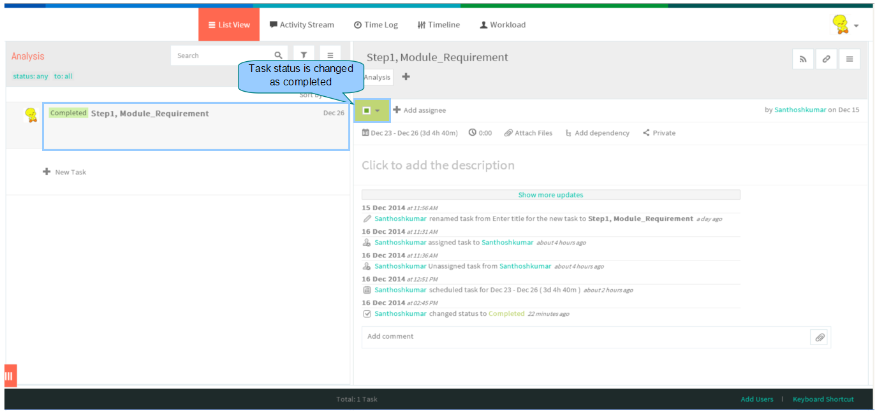Select the Step1, Module_Requirement task row
Screen dimensions: 877x414
196,127
